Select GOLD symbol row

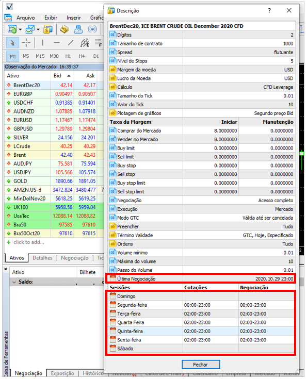(54, 181)
